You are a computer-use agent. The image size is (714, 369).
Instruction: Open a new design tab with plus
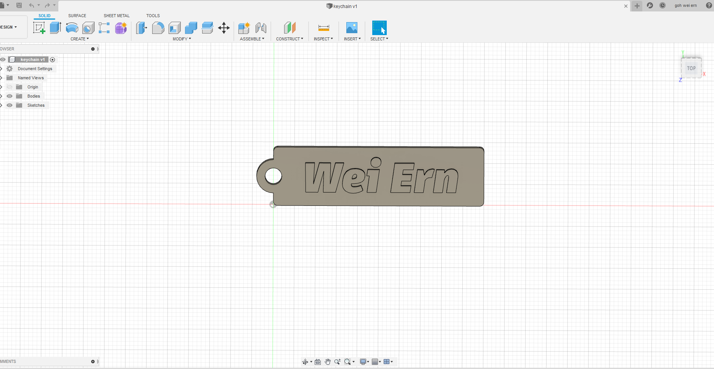pos(637,6)
